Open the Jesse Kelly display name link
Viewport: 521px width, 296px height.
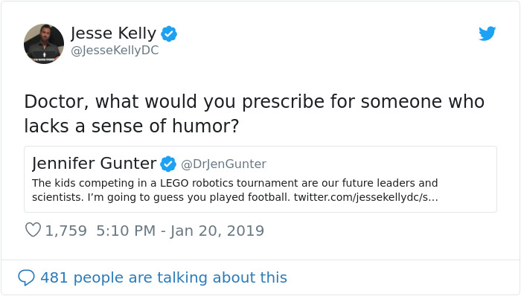[113, 33]
